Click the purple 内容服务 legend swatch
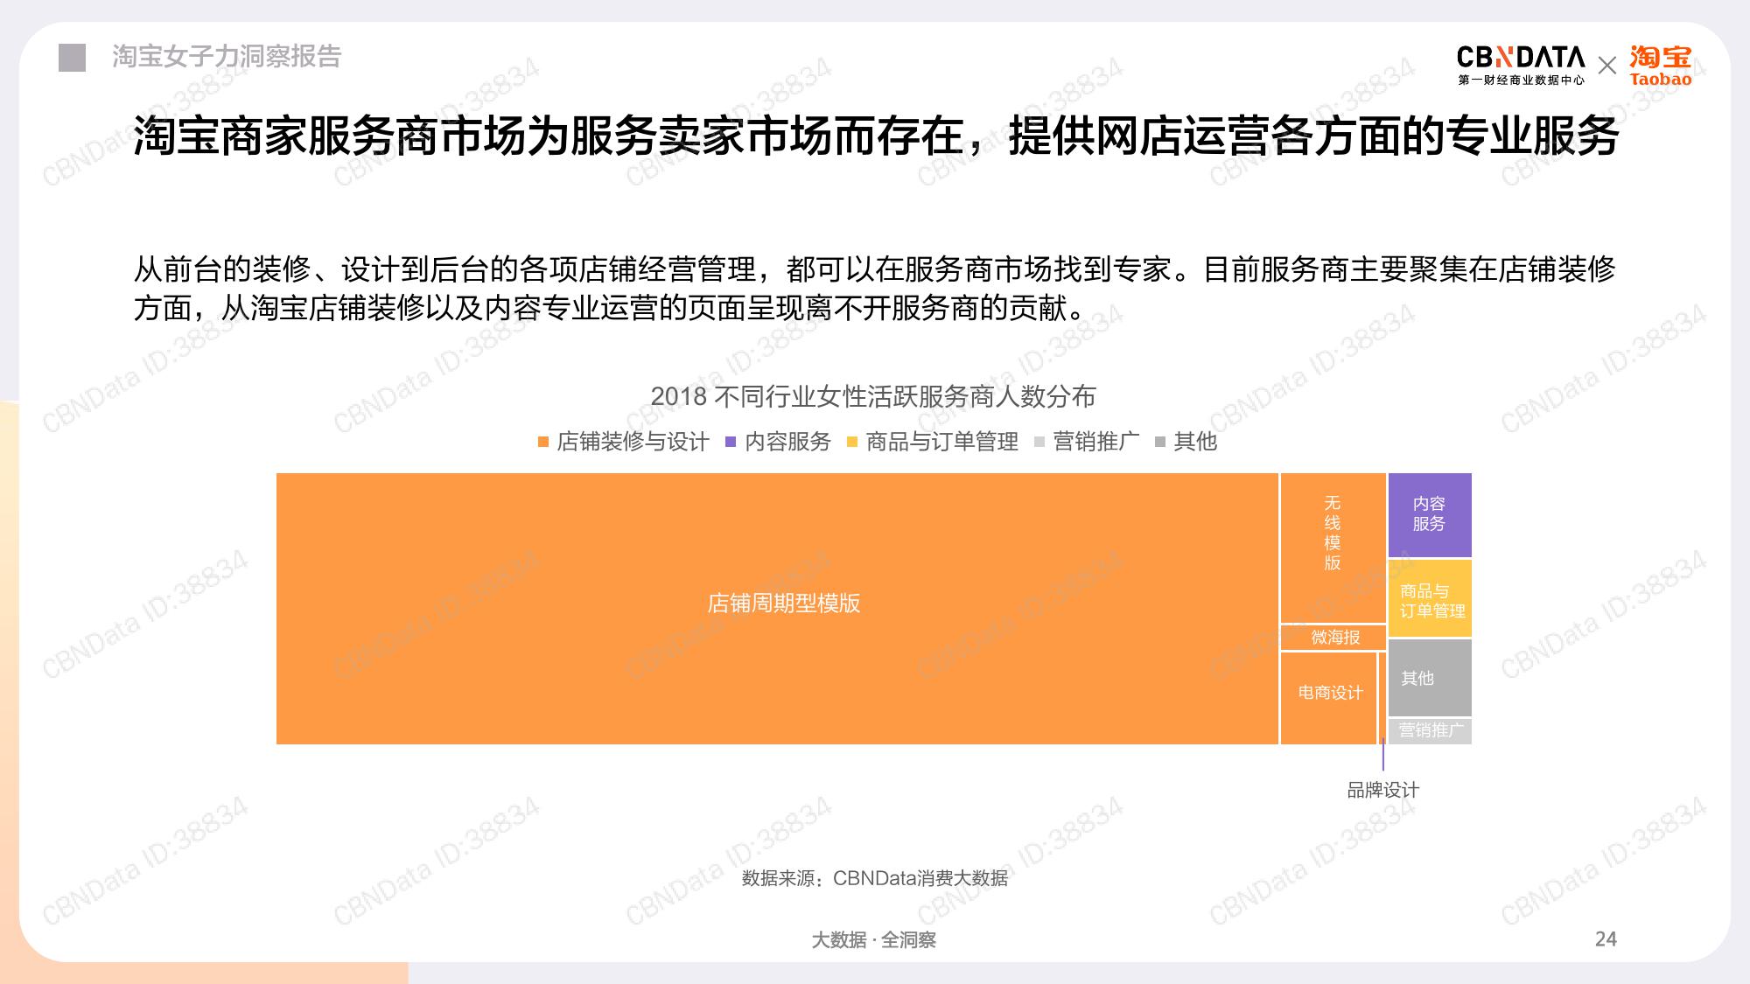This screenshot has height=984, width=1750. pyautogui.click(x=731, y=443)
